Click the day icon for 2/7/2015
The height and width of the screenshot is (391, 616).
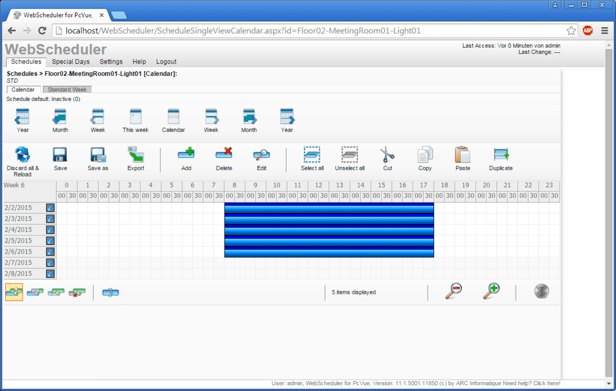[x=50, y=263]
